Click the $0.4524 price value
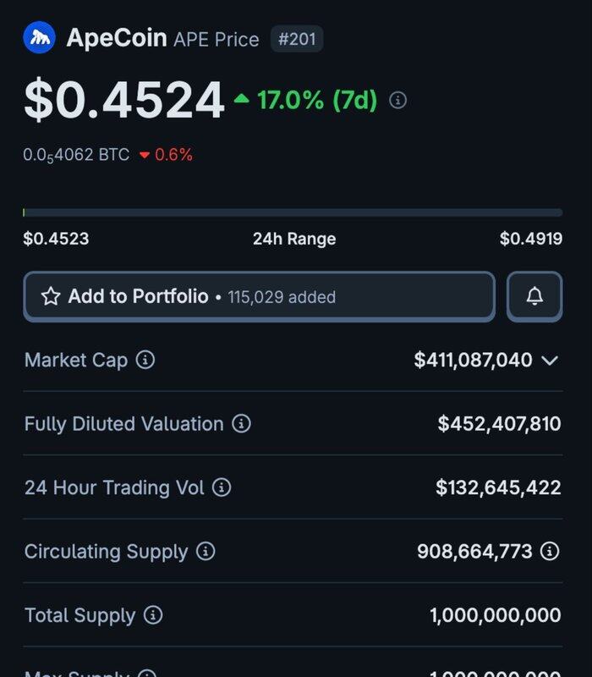Image resolution: width=592 pixels, height=677 pixels. click(124, 100)
